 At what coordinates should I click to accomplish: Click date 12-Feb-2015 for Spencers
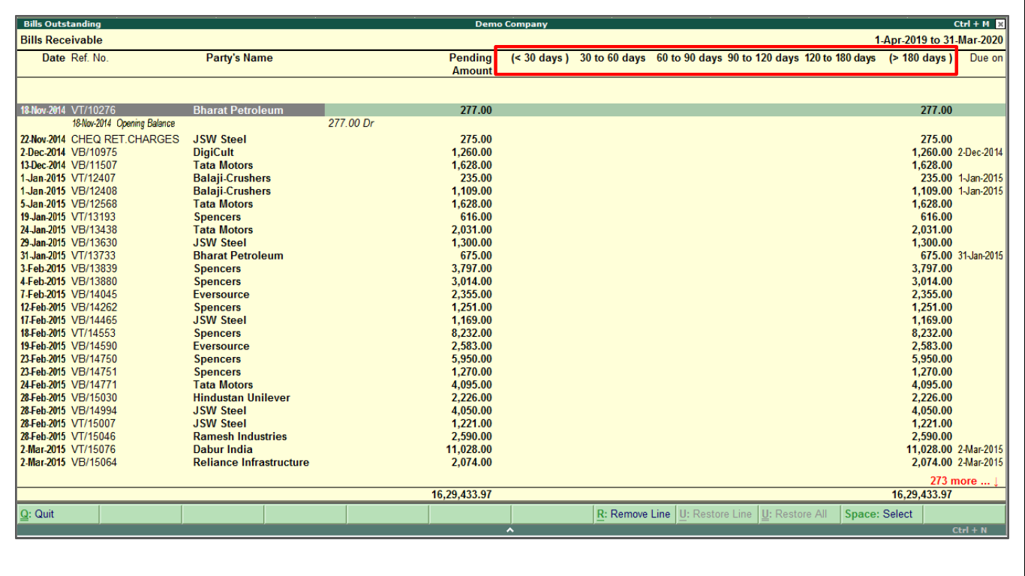(43, 307)
